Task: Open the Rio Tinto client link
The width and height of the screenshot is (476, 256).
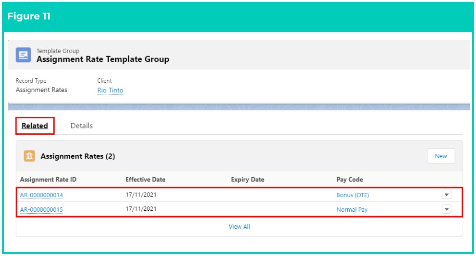Action: [x=110, y=91]
